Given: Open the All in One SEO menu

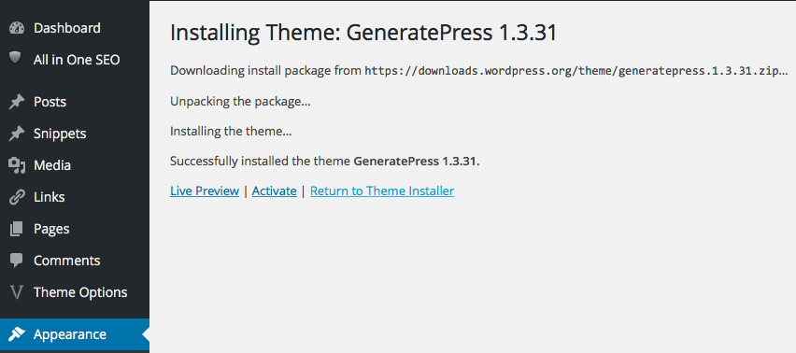Looking at the screenshot, I should tap(77, 60).
